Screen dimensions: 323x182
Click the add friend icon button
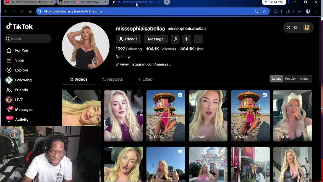tap(175, 39)
